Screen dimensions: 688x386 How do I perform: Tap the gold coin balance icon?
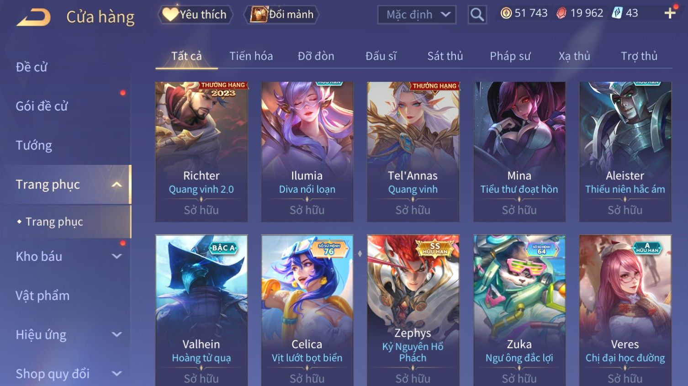tap(506, 13)
